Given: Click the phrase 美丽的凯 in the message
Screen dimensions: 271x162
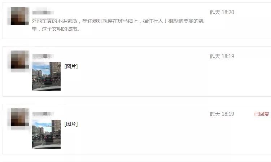Looking at the screenshot, I should point(193,21).
